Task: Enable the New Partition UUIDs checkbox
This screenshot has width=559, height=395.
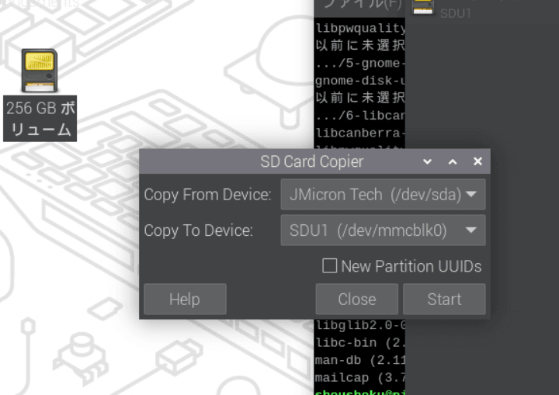Action: tap(330, 266)
